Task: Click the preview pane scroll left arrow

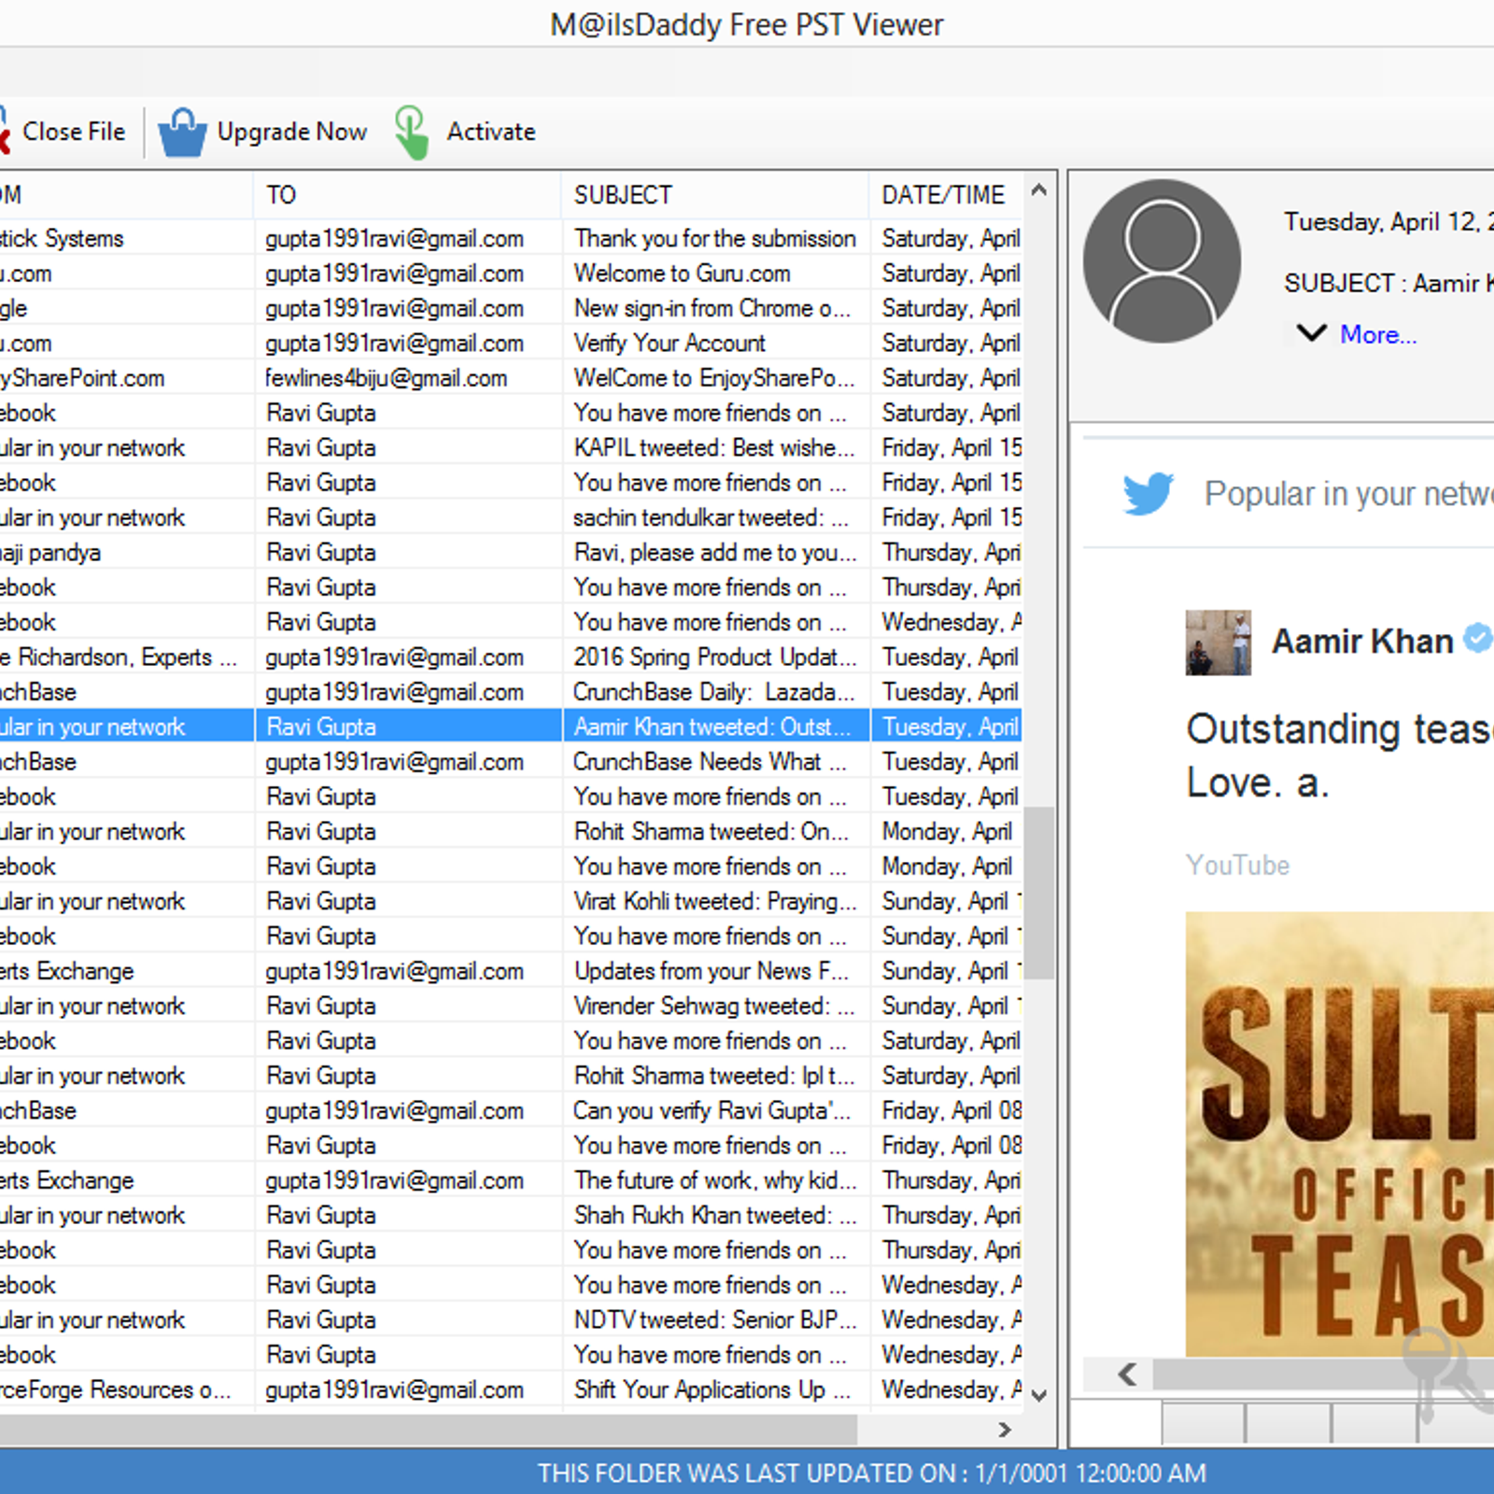Action: [x=1128, y=1374]
